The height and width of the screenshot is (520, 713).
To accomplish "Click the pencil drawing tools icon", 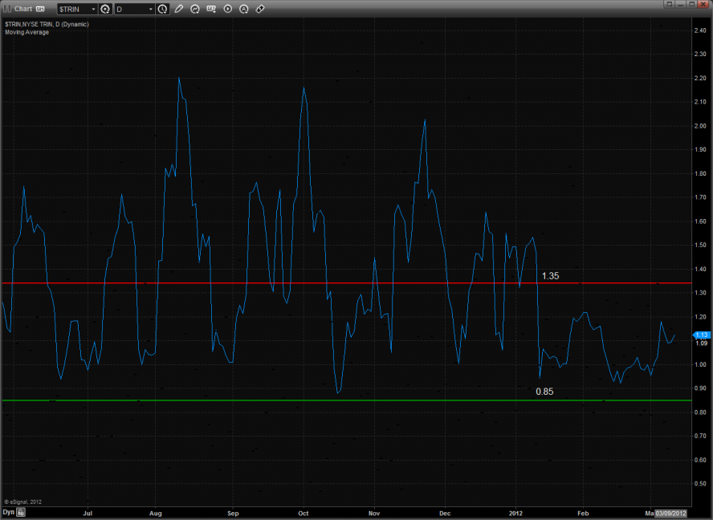I will click(x=179, y=9).
